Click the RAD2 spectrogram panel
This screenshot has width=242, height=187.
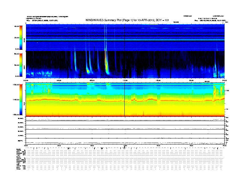[125, 38]
